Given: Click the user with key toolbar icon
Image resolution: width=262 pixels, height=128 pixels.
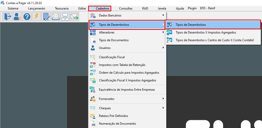Looking at the screenshot, I should 17,17.
